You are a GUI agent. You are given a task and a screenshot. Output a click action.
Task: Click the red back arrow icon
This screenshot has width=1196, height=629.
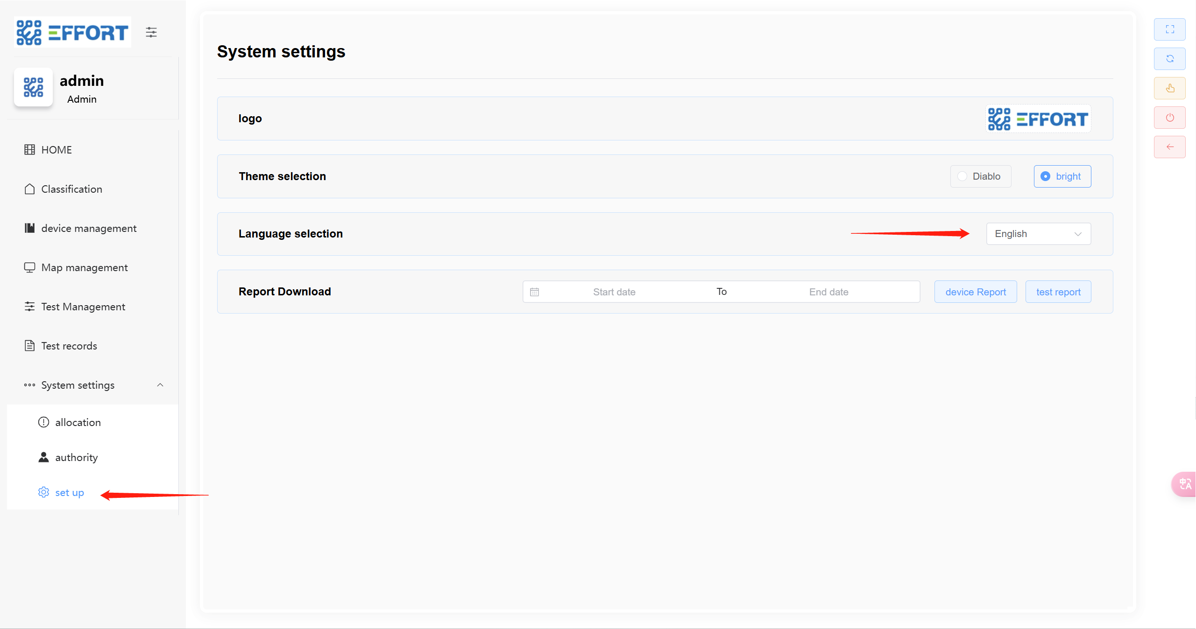point(1169,147)
